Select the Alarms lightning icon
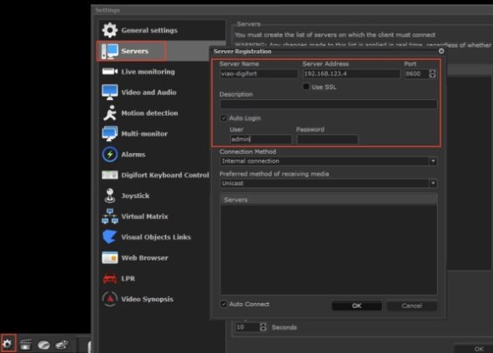 pyautogui.click(x=109, y=154)
